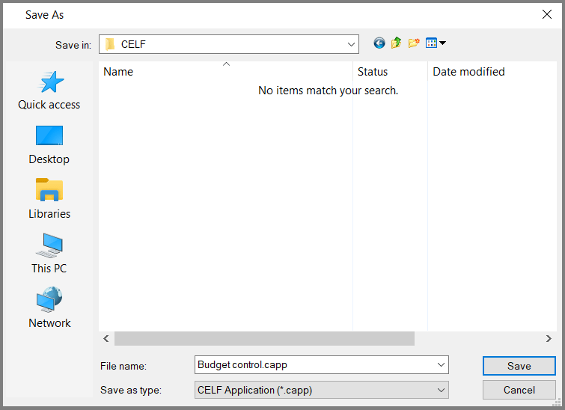Image resolution: width=565 pixels, height=410 pixels.
Task: Click the Save button
Action: tap(519, 366)
